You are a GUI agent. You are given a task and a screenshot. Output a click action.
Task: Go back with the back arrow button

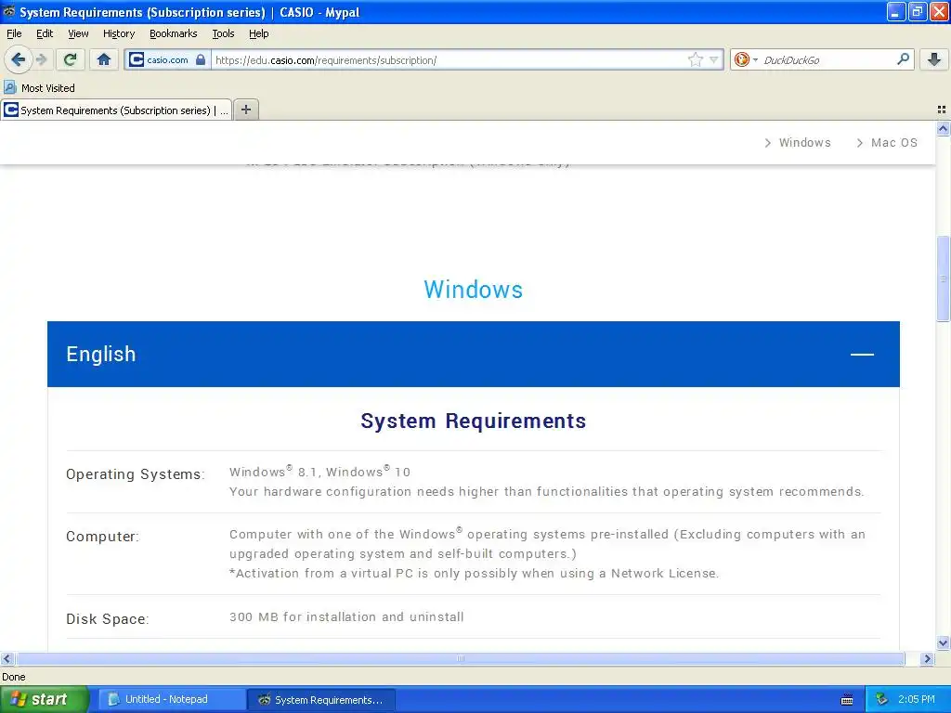coord(18,59)
